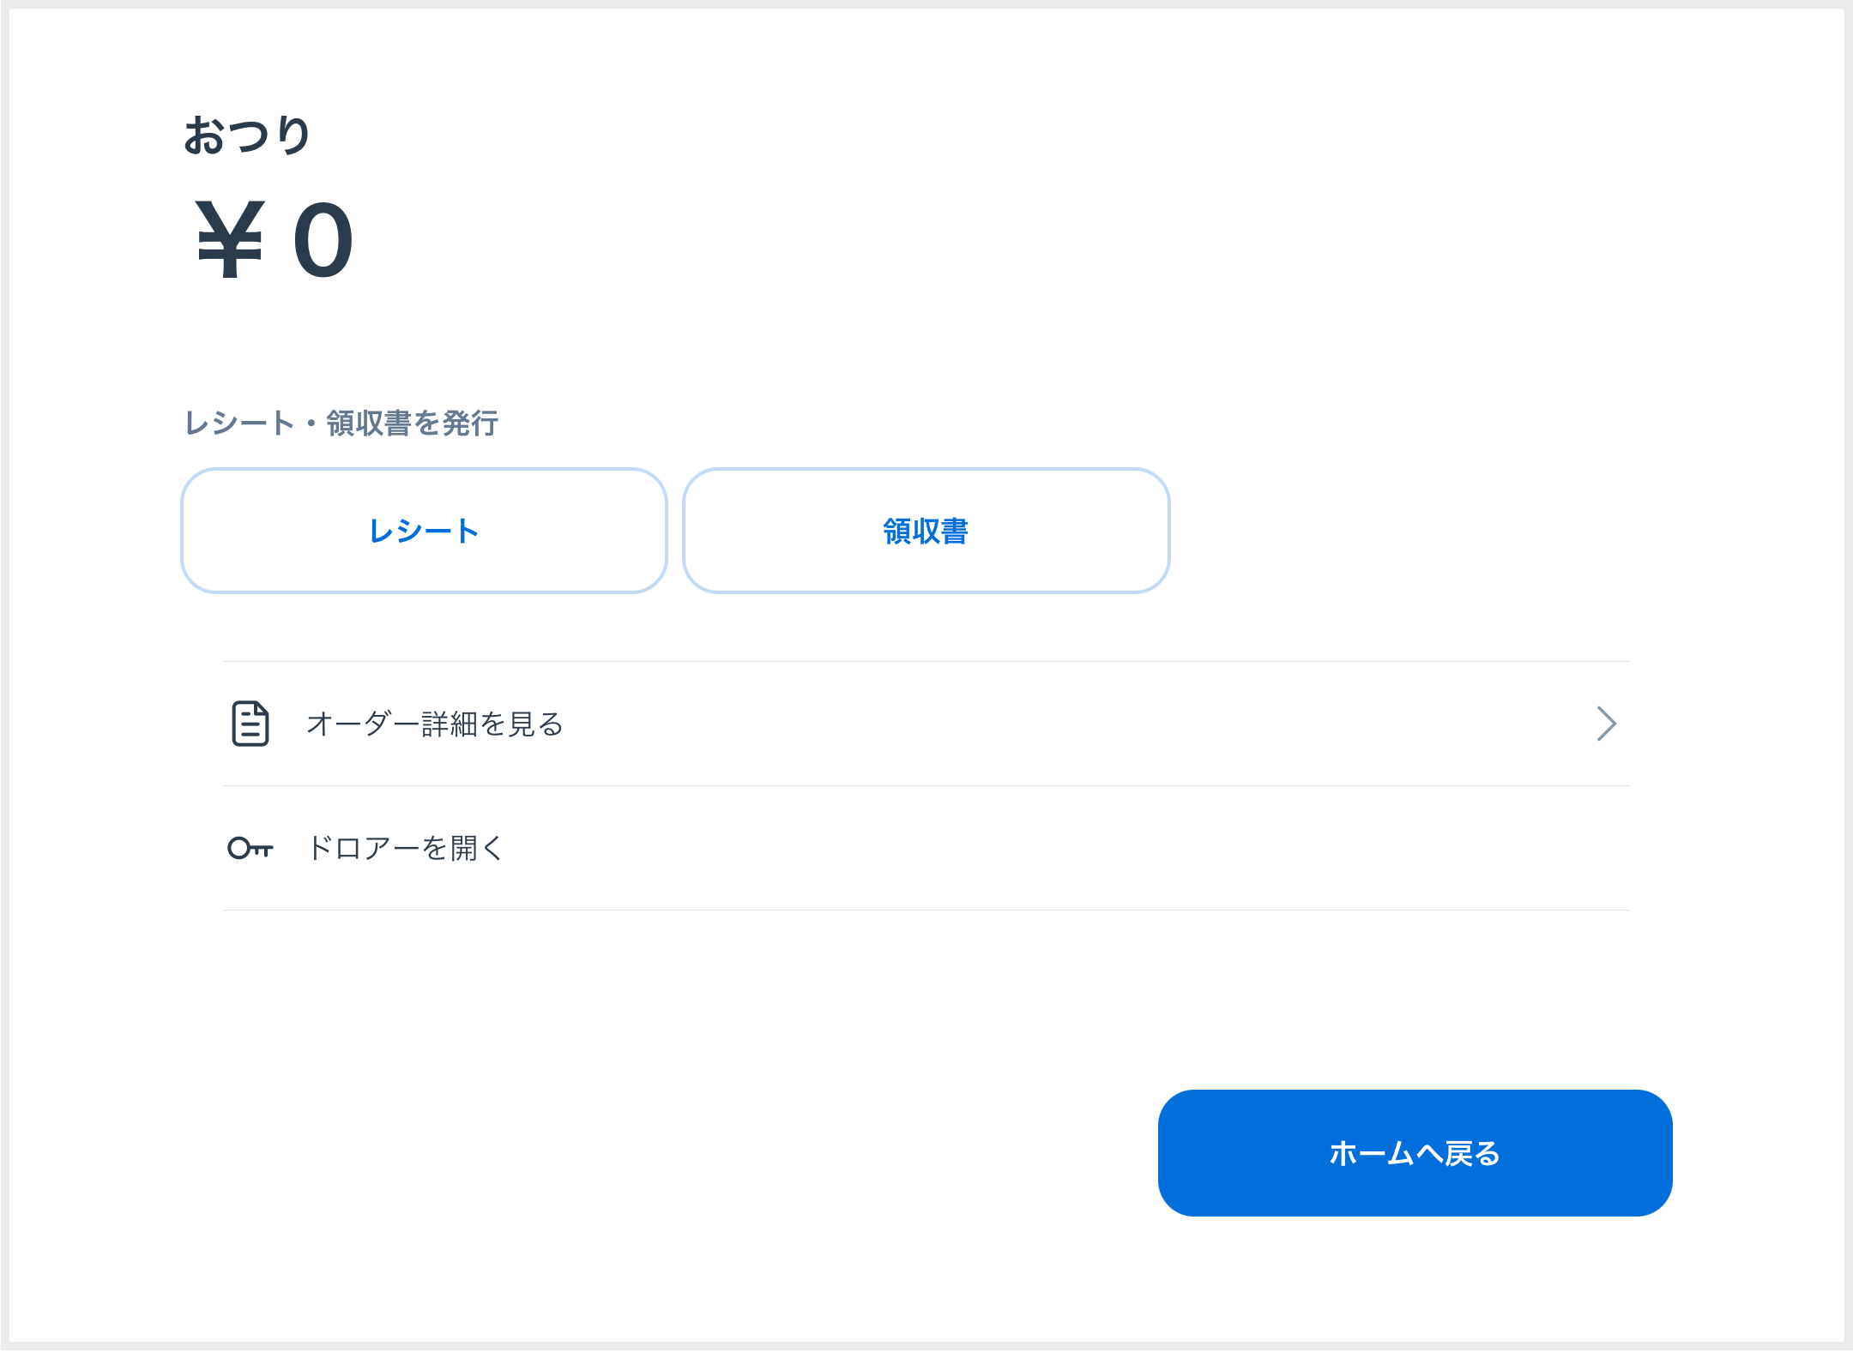This screenshot has width=1853, height=1352.
Task: Click the key icon beside ドロアーを開く
Action: pos(250,848)
